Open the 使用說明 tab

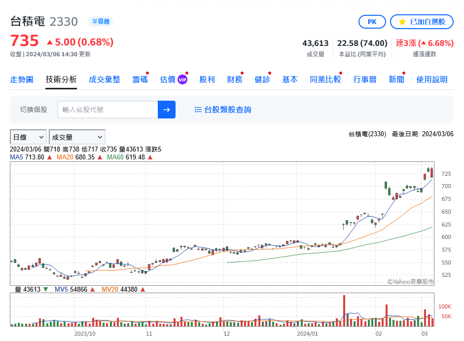click(432, 79)
